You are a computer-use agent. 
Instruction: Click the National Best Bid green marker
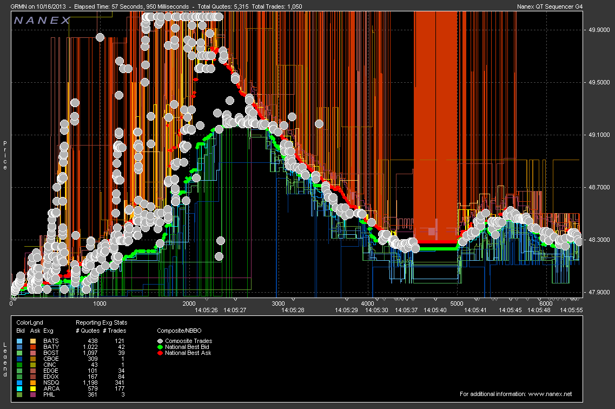160,347
